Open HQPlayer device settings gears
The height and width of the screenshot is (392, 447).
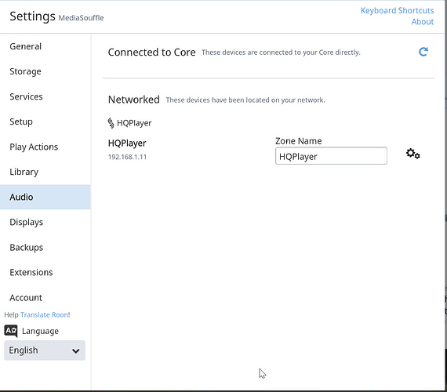412,154
